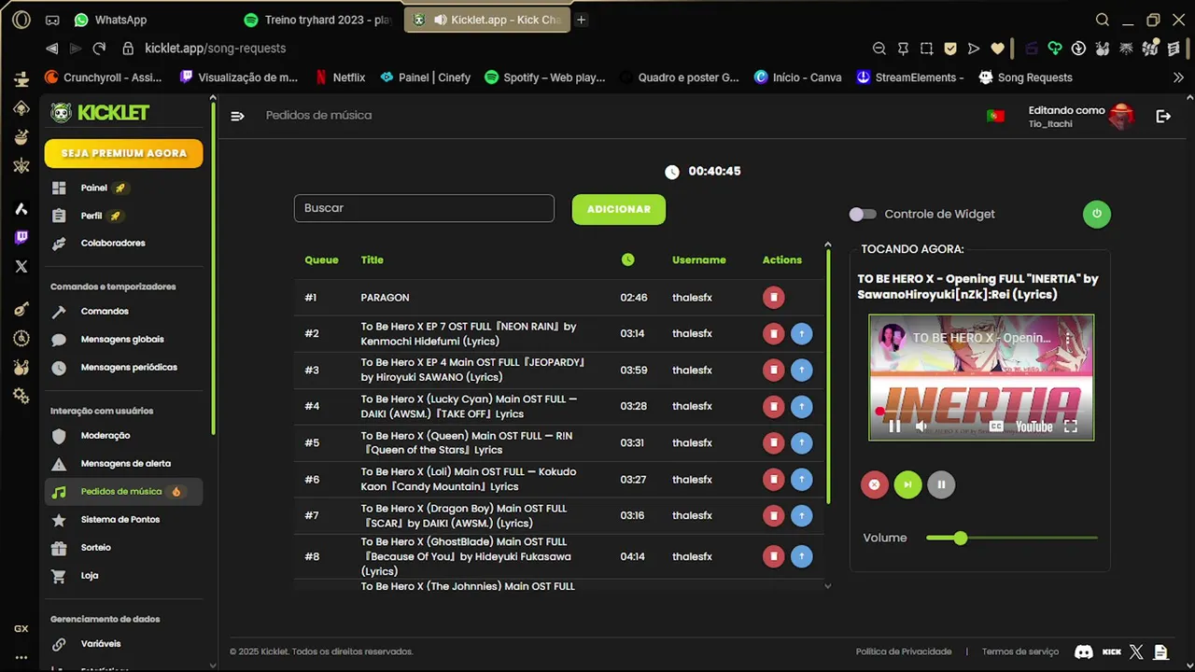Screen dimensions: 1195x672
Task: Toggle the green power button
Action: pyautogui.click(x=1097, y=214)
